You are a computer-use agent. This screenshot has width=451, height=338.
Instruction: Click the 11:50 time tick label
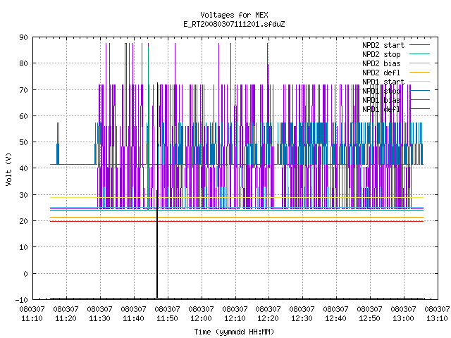point(167,314)
